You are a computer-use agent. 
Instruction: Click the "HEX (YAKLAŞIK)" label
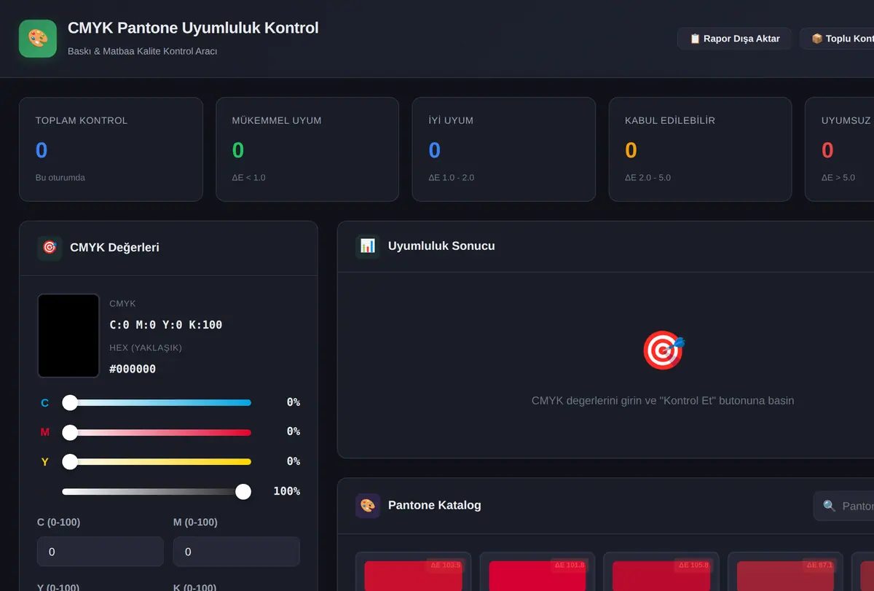pyautogui.click(x=146, y=348)
